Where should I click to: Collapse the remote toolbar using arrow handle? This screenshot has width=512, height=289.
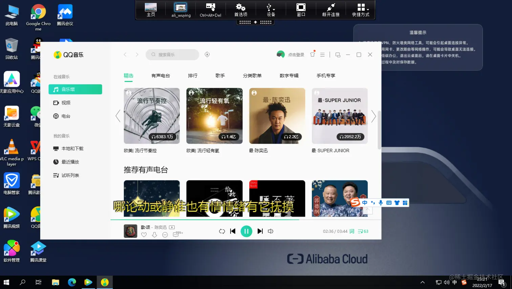pos(255,22)
